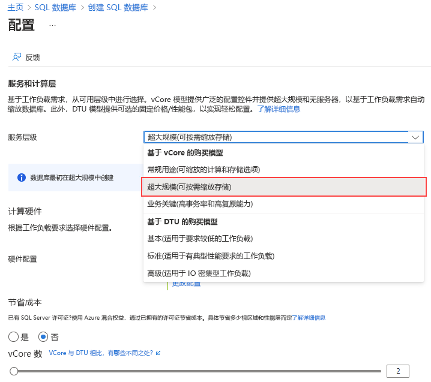This screenshot has width=431, height=382.
Task: Go to the 主页 breadcrumb
Action: click(x=16, y=7)
